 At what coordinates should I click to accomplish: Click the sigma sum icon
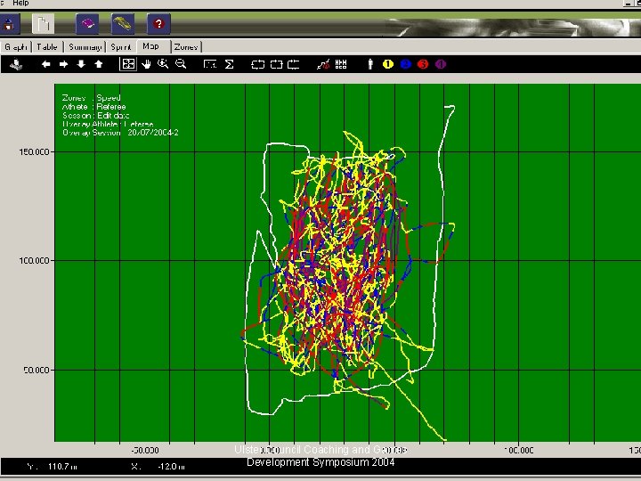point(230,64)
